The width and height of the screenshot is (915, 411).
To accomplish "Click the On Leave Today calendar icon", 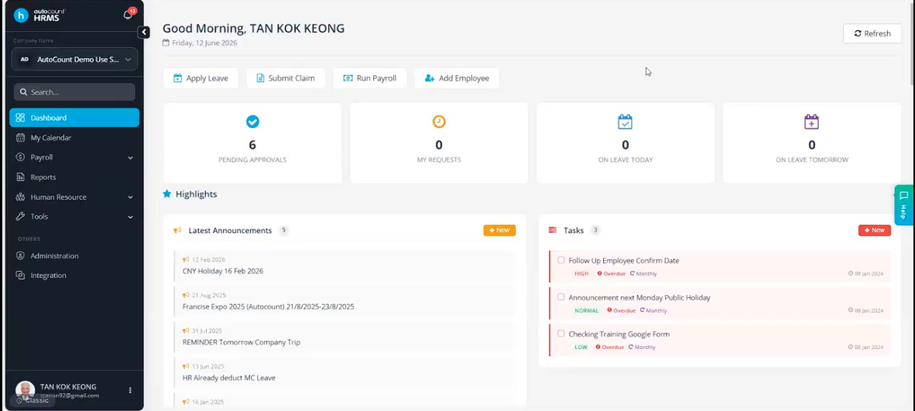I will coord(625,122).
